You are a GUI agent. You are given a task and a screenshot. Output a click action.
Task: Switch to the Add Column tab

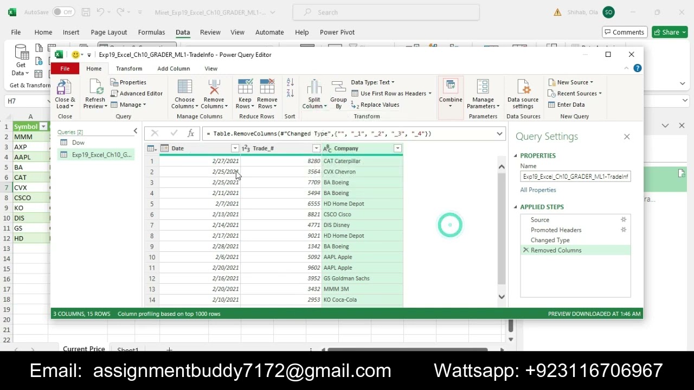tap(173, 69)
